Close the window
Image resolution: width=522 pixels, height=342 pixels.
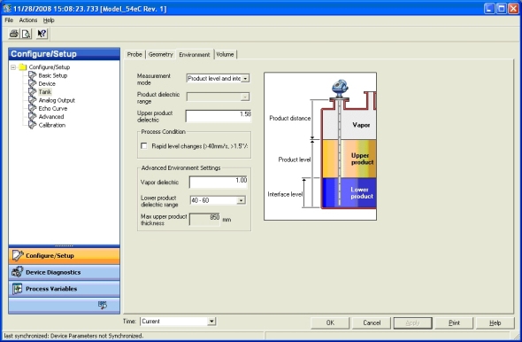coord(513,8)
